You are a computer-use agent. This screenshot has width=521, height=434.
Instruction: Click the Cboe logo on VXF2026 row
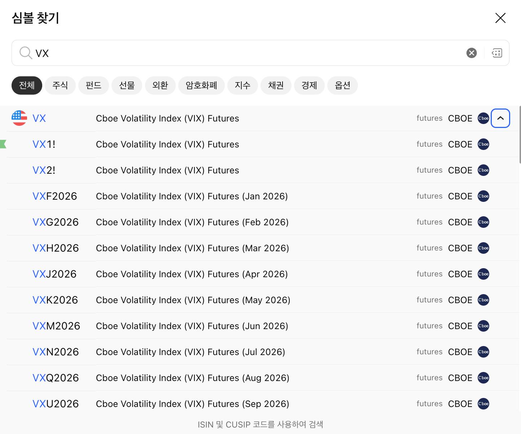(x=483, y=196)
